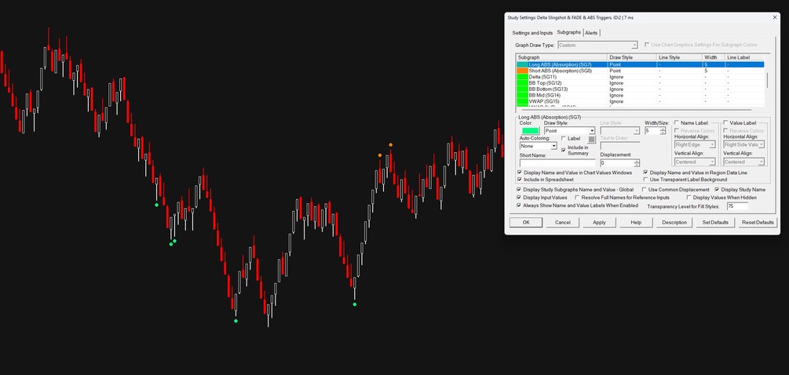This screenshot has height=375, width=789.
Task: Click the teal swatch of Long ABS row
Action: [x=522, y=65]
